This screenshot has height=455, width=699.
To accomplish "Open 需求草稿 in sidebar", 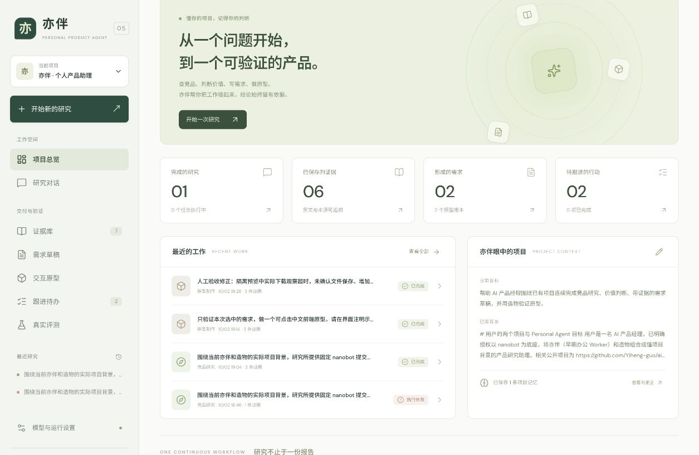I will point(69,255).
